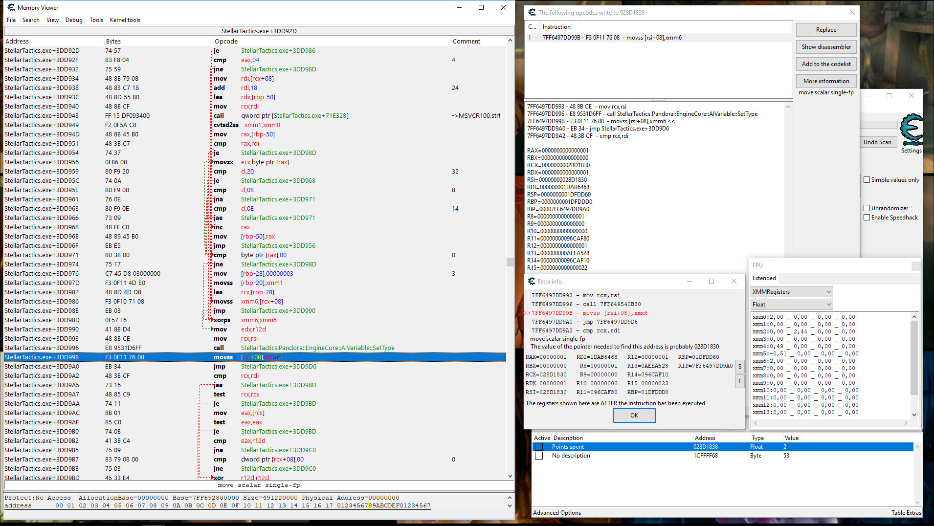Open the XMMRegisters dropdown
Viewport: 934px width, 526px height.
[x=791, y=292]
